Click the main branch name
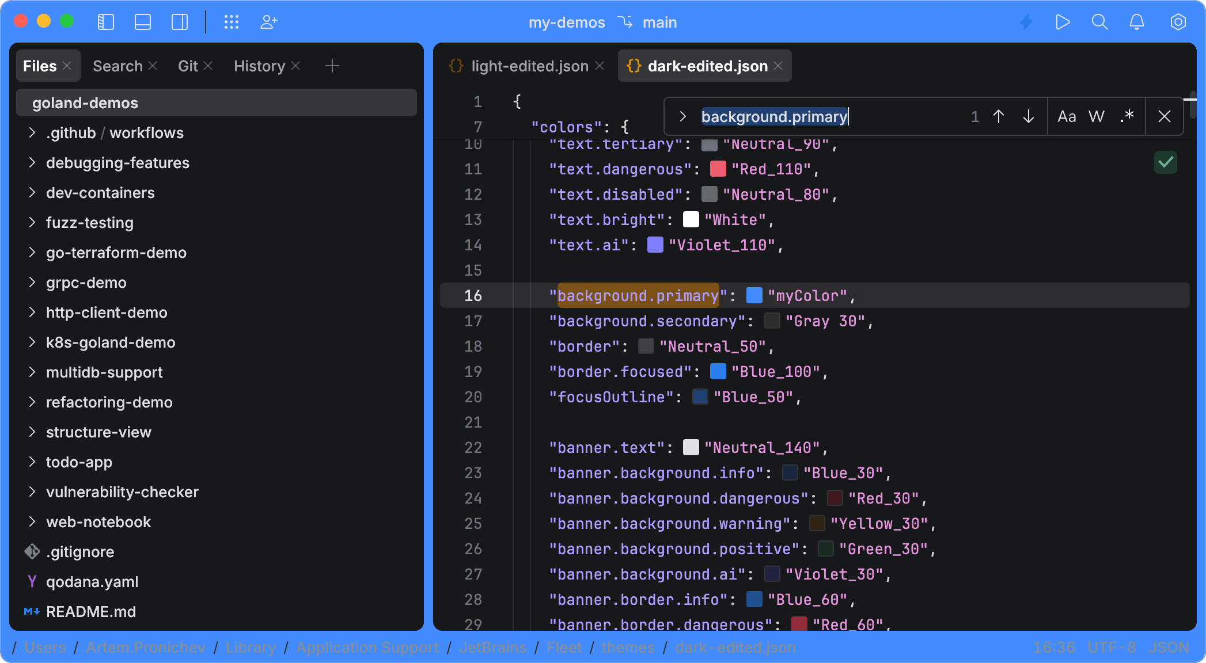This screenshot has height=663, width=1206. 660,22
